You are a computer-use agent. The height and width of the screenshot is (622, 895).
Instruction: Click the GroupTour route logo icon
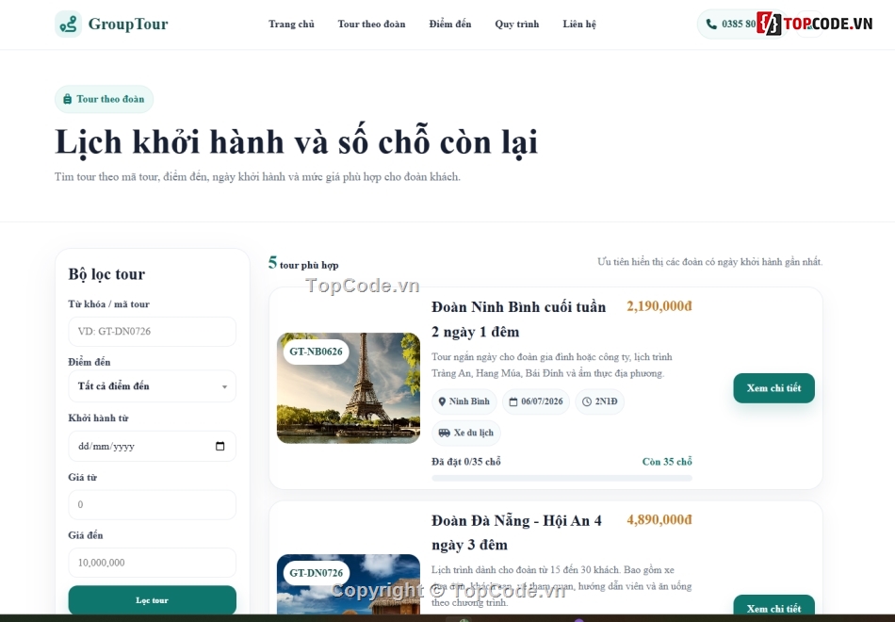tap(68, 24)
